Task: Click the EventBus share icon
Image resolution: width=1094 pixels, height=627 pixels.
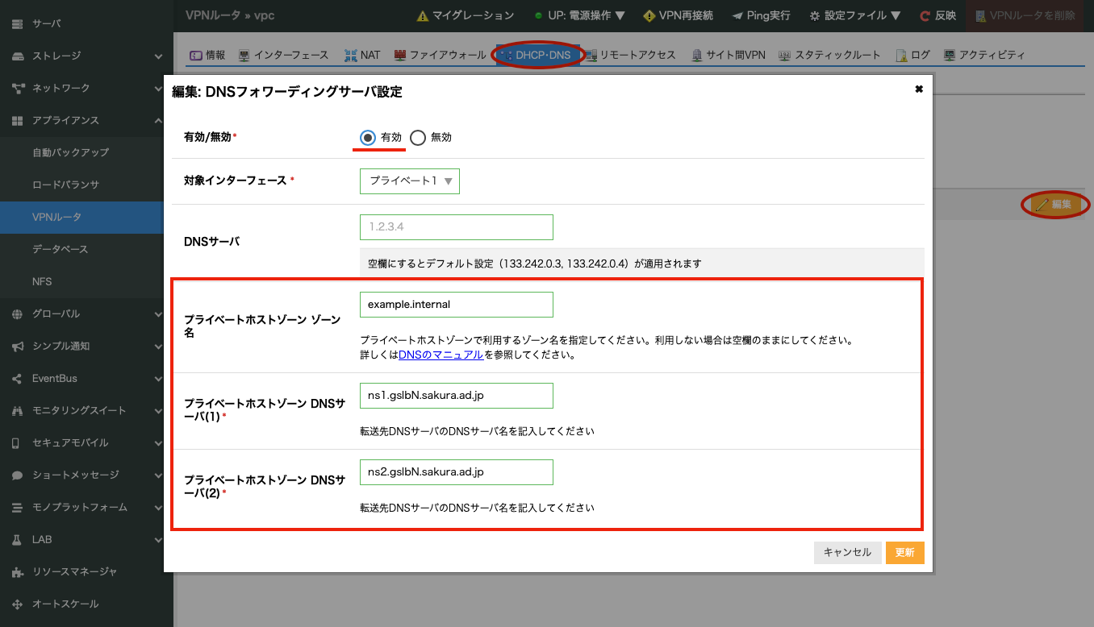Action: pyautogui.click(x=18, y=378)
